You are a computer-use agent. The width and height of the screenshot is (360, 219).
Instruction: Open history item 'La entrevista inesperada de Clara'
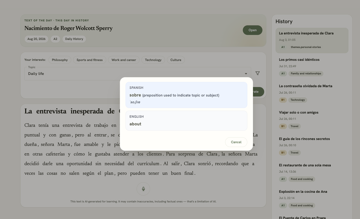(x=312, y=40)
